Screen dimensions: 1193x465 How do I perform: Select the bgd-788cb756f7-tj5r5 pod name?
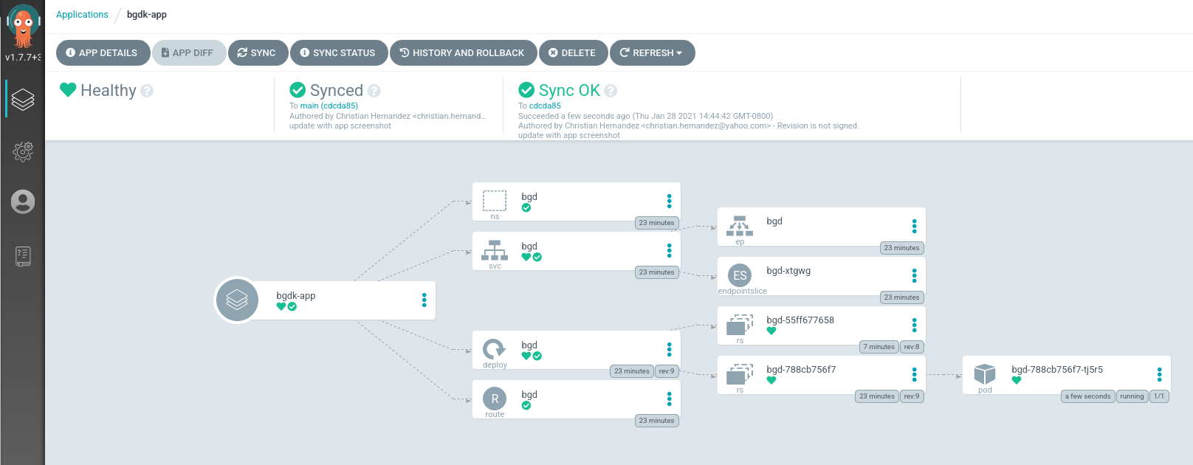[1057, 369]
